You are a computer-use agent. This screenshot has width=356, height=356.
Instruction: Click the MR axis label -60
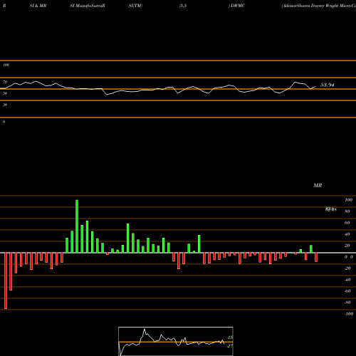[x=347, y=291]
